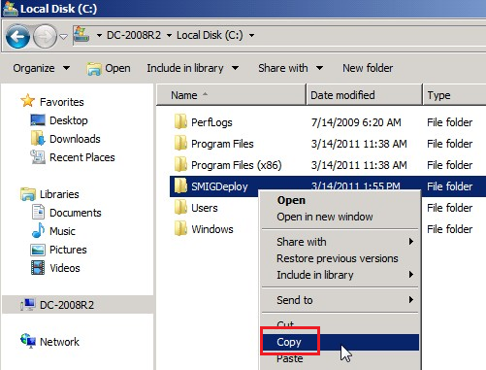This screenshot has height=370, width=486.
Task: Open Include in library context submenu
Action: [x=340, y=275]
